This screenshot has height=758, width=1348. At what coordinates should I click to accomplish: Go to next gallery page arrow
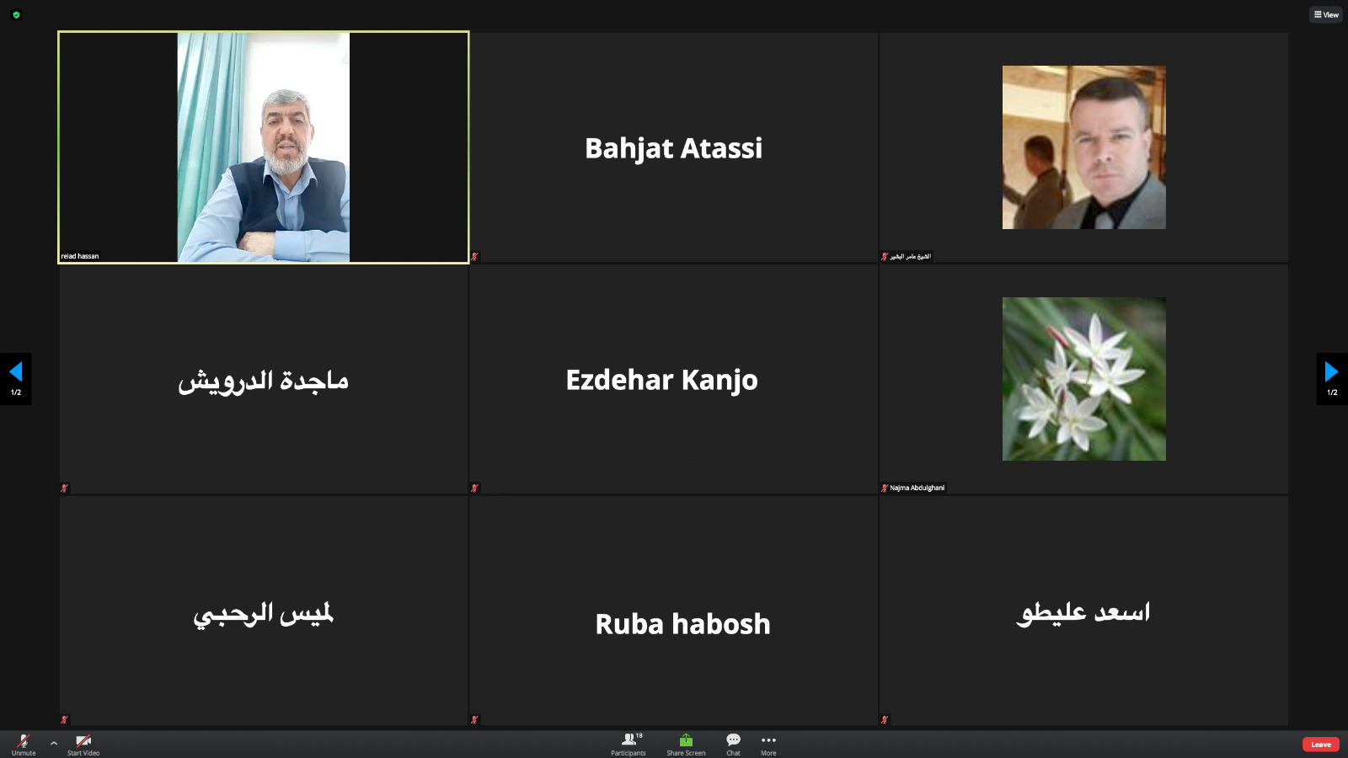pos(1332,378)
